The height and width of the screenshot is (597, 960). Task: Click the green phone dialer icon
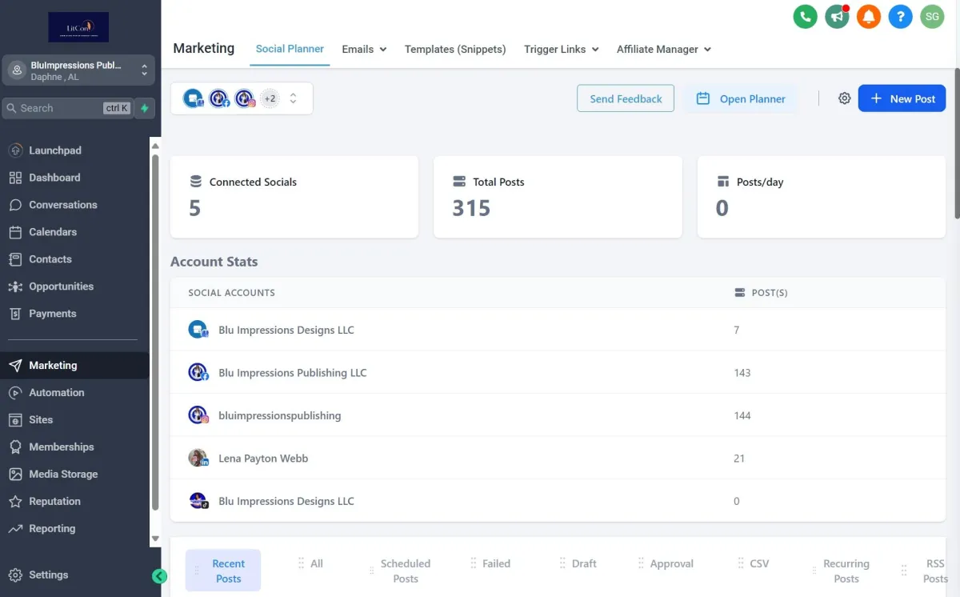click(805, 16)
